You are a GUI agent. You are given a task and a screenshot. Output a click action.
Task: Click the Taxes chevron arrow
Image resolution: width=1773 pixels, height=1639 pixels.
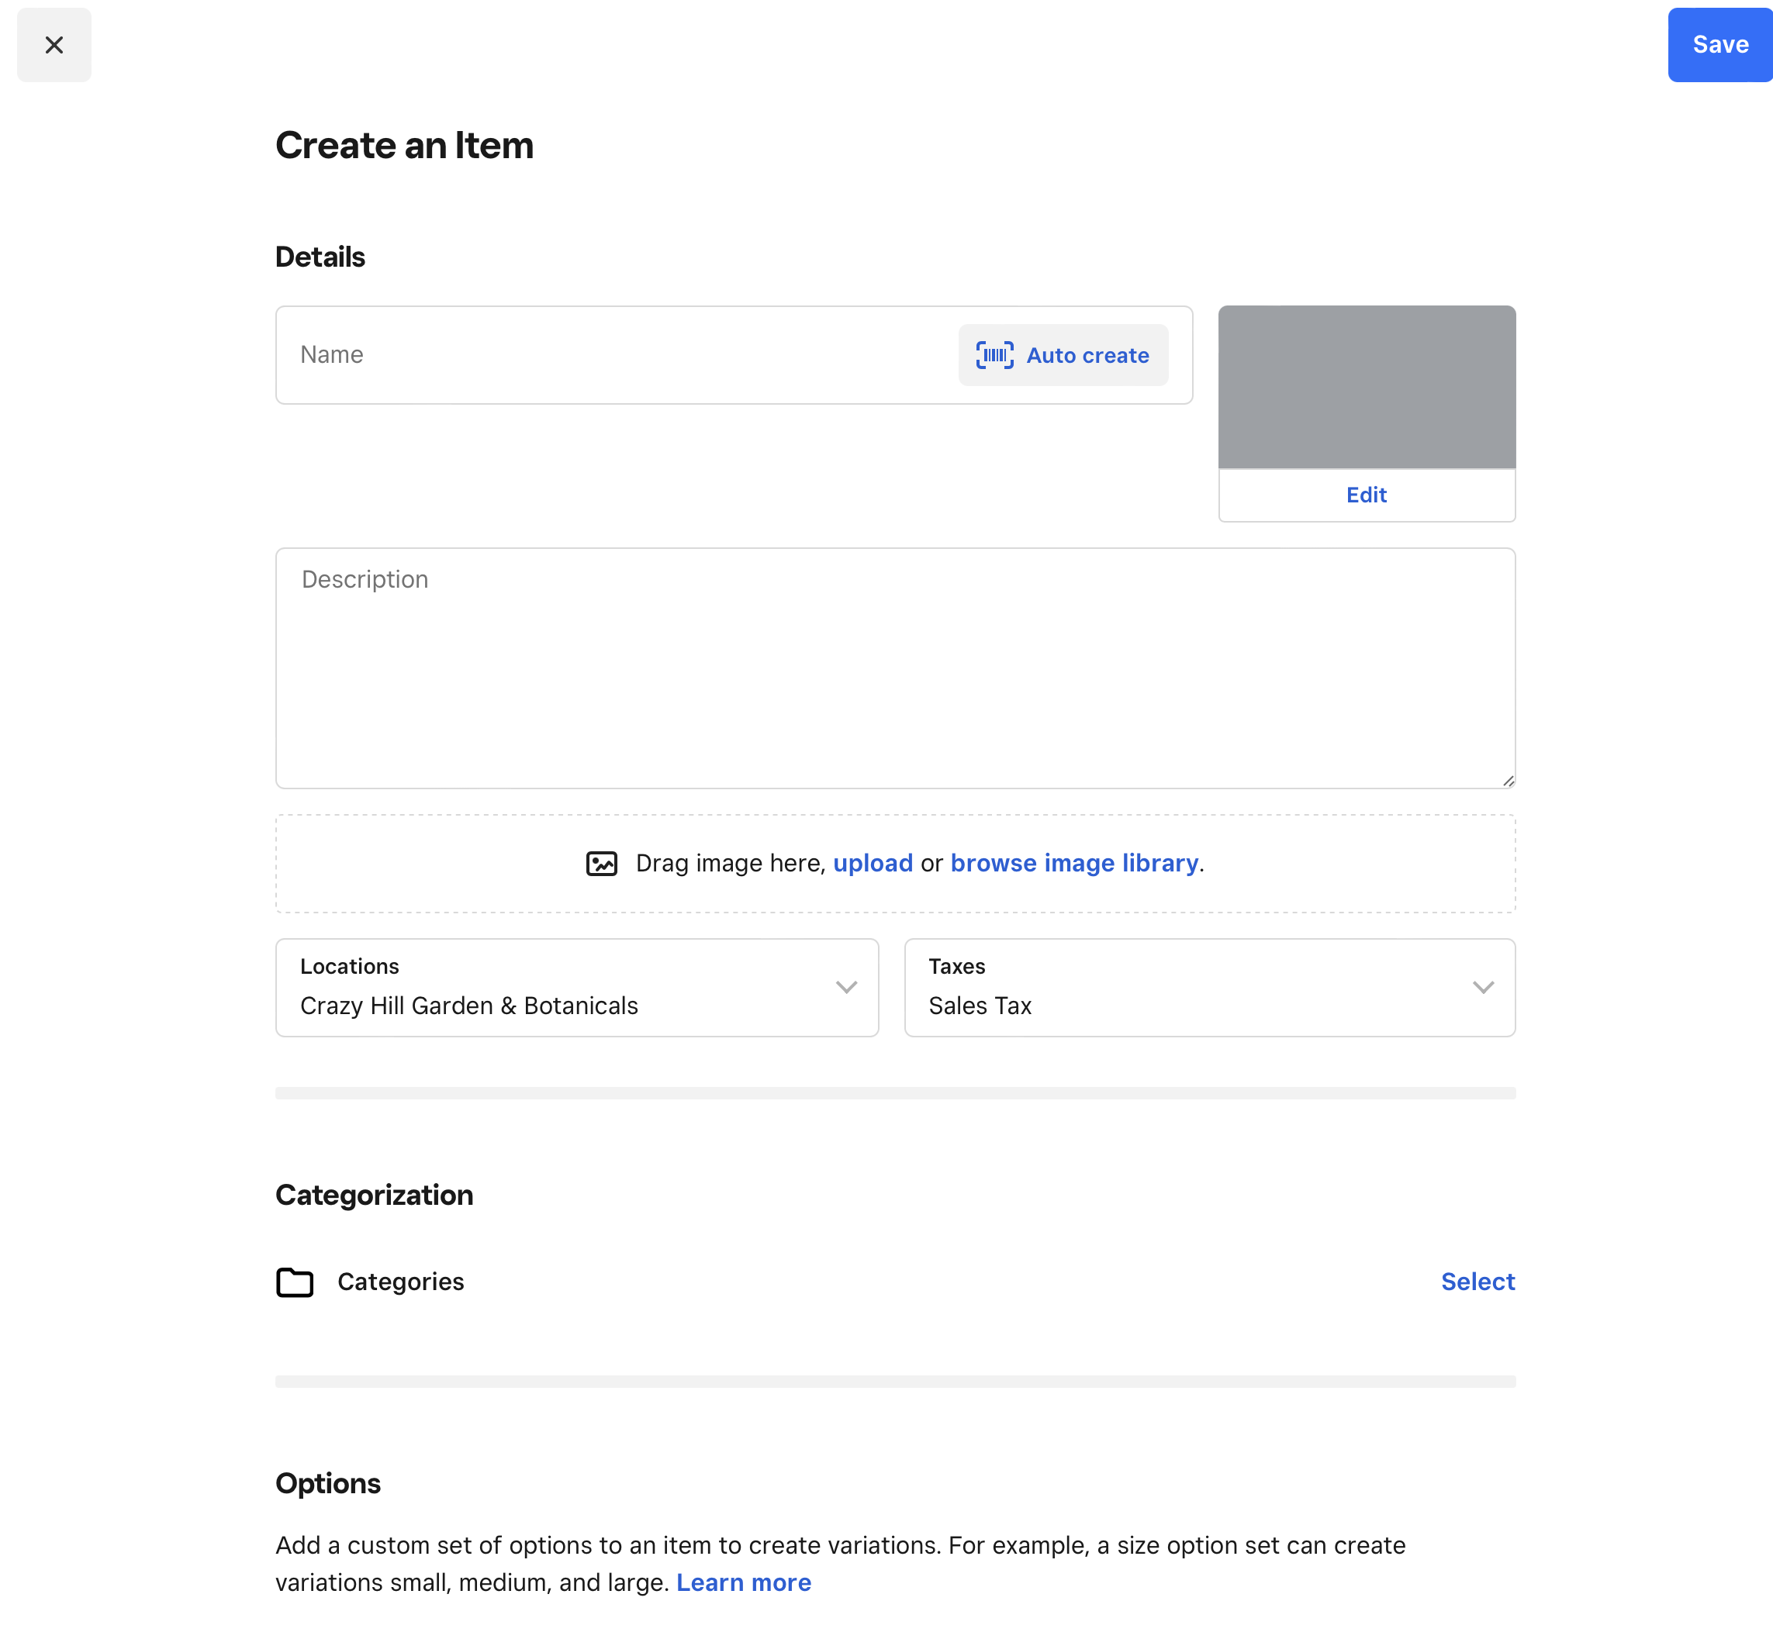1483,987
